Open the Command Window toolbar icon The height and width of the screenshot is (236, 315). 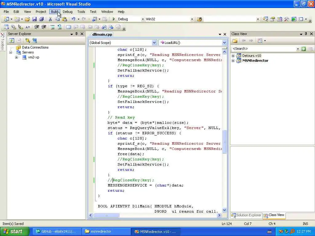pos(301,19)
